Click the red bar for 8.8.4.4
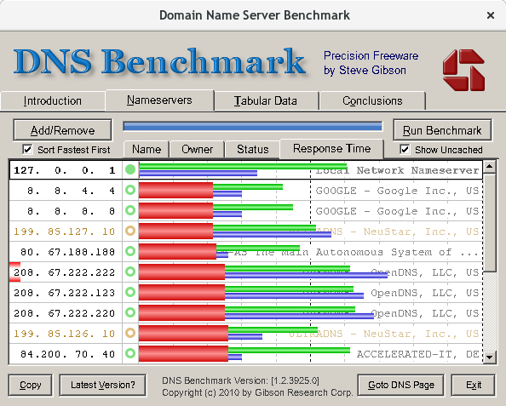 coord(175,190)
